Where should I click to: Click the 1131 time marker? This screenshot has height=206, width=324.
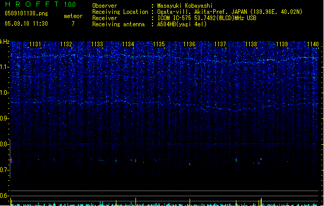click(36, 45)
